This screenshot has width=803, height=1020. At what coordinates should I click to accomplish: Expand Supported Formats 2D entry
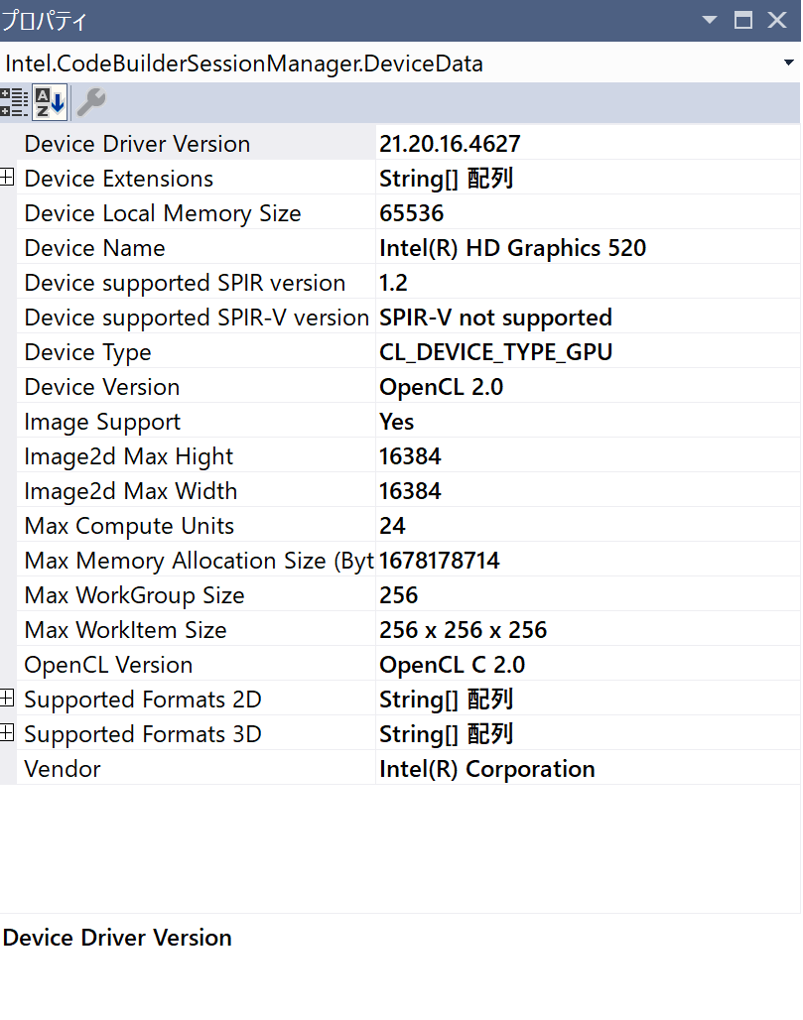click(8, 700)
